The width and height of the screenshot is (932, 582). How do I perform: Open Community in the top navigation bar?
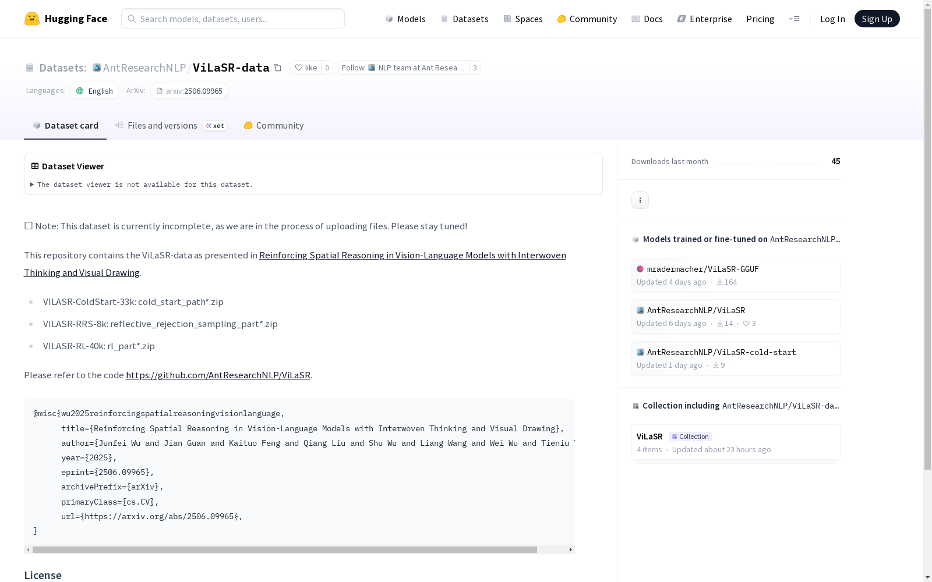(x=587, y=19)
